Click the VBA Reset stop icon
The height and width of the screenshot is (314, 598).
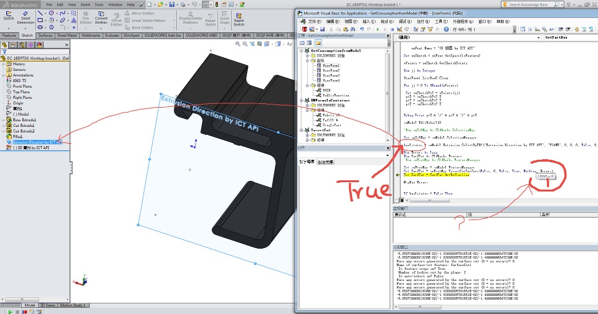click(392, 29)
